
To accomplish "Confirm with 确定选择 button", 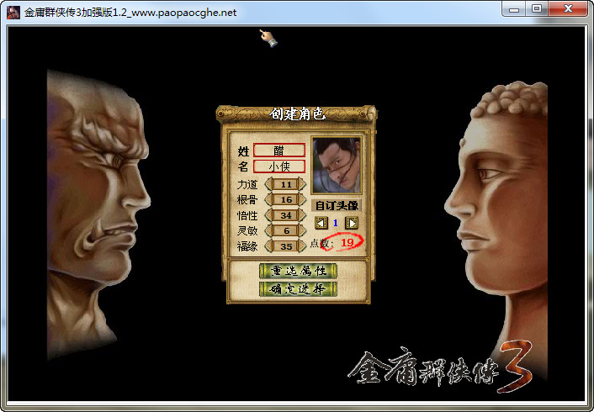I will 298,290.
